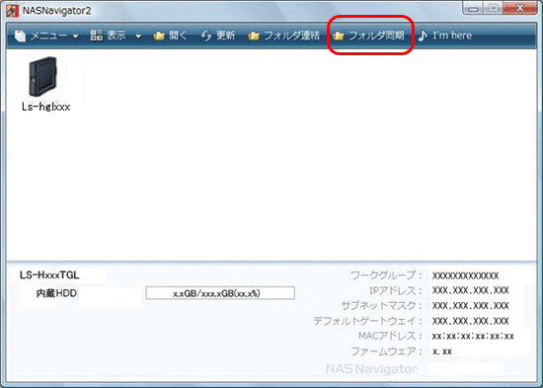Click the I'm here music note icon

pos(423,36)
